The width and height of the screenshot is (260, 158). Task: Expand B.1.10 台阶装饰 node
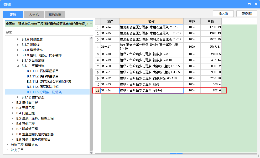[x=18, y=61]
